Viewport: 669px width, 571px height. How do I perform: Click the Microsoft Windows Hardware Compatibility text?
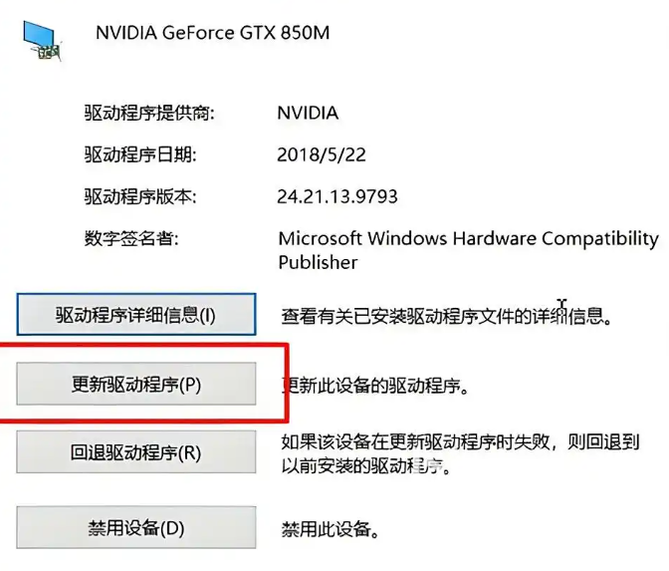468,239
